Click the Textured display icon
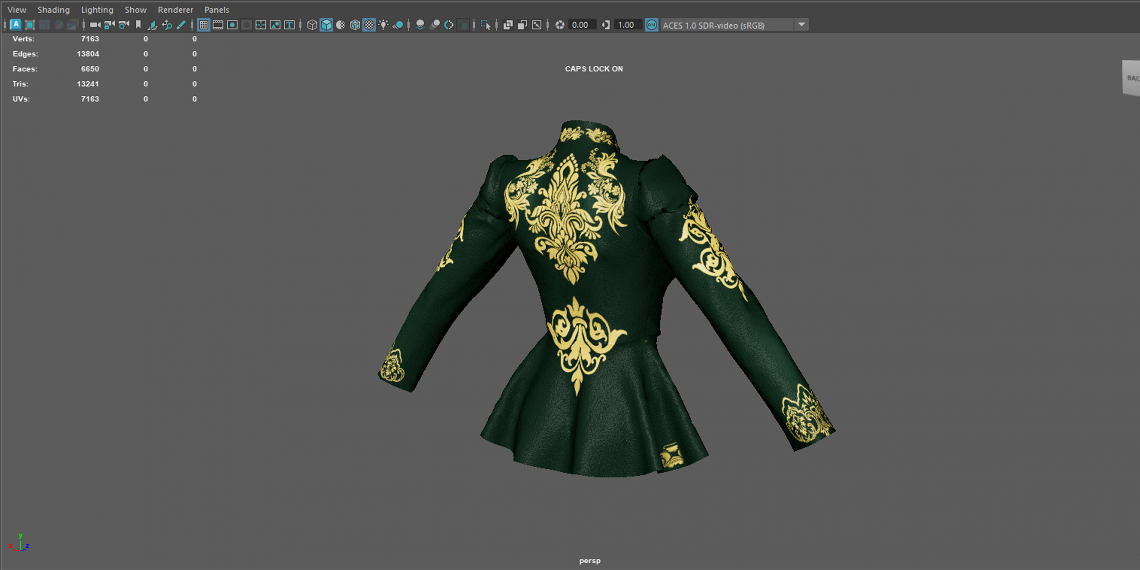Viewport: 1140px width, 570px height. [369, 25]
